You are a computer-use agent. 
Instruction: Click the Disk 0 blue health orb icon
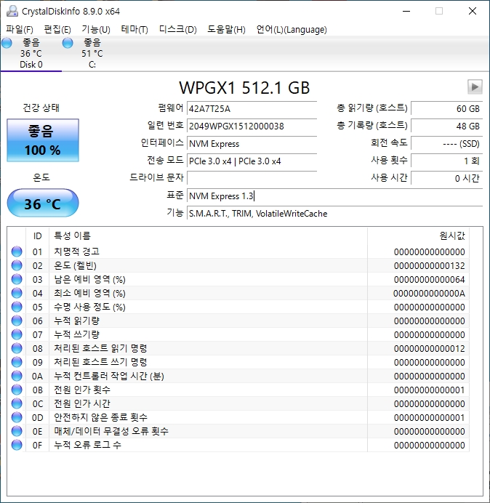click(x=7, y=43)
